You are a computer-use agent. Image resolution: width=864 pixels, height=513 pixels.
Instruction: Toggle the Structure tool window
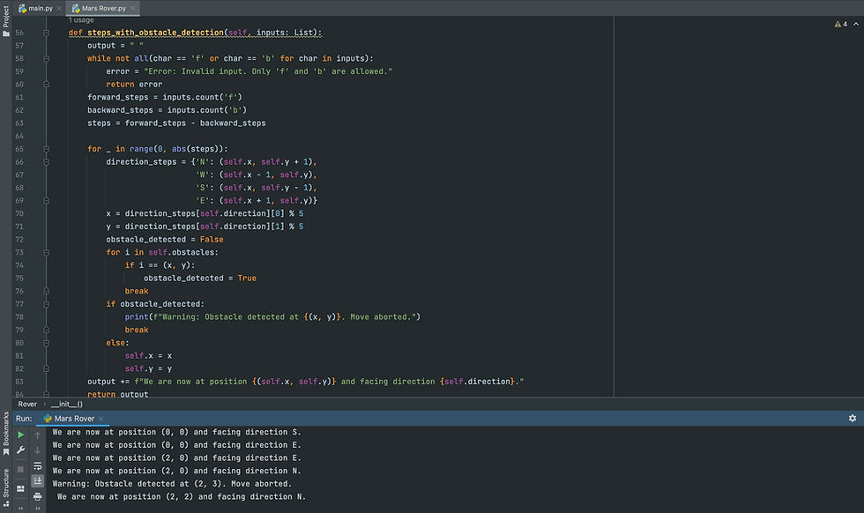[x=6, y=487]
